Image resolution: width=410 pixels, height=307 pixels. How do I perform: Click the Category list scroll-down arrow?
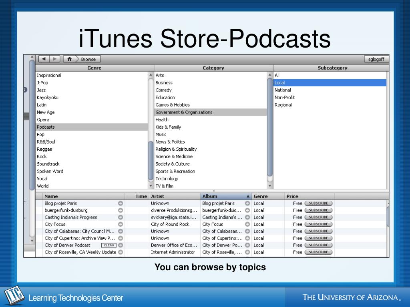[270, 186]
